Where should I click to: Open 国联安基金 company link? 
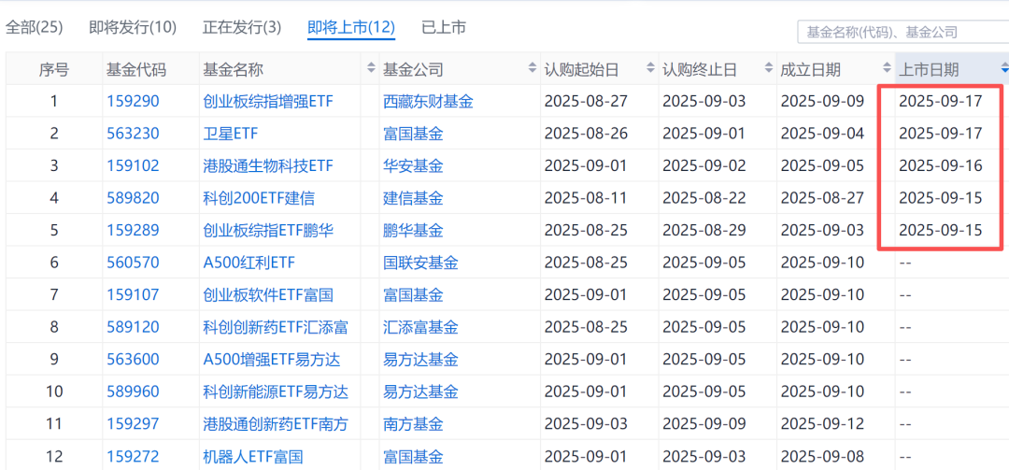pyautogui.click(x=420, y=262)
